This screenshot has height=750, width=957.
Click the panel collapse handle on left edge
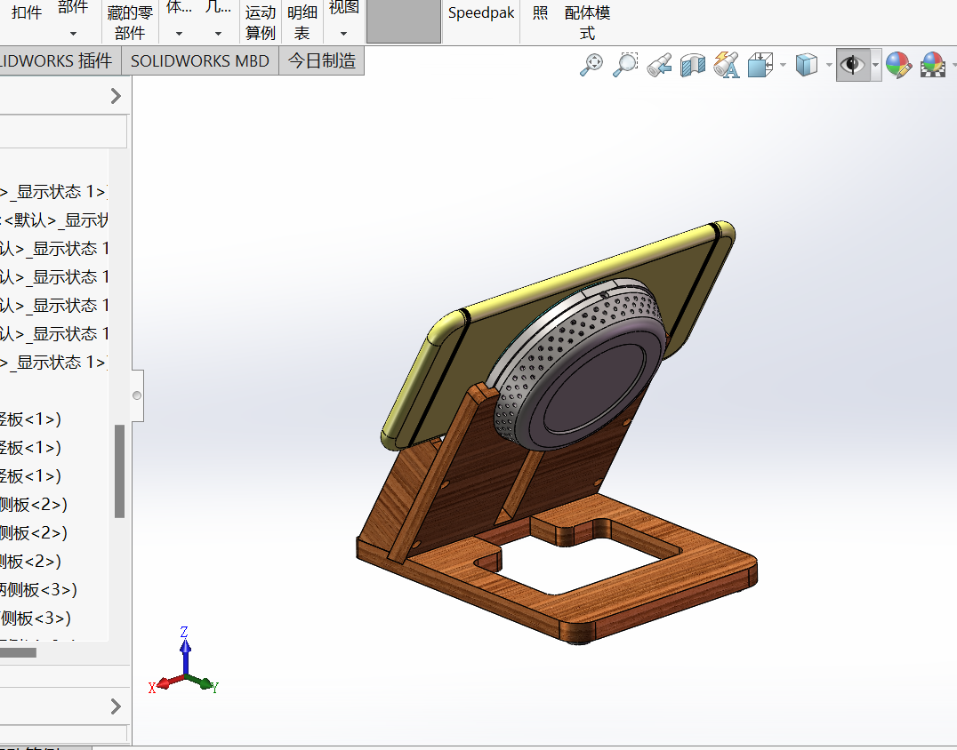click(137, 395)
